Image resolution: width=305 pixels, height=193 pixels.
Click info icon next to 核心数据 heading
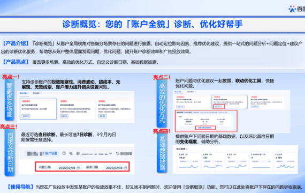187,149
